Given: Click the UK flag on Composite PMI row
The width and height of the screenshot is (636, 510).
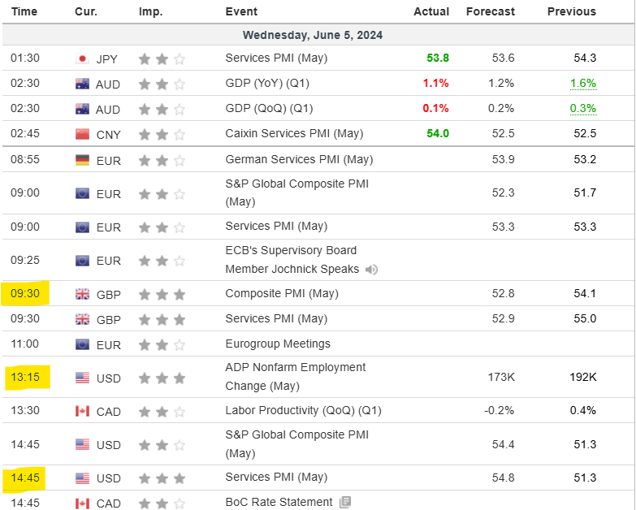Looking at the screenshot, I should [x=82, y=294].
